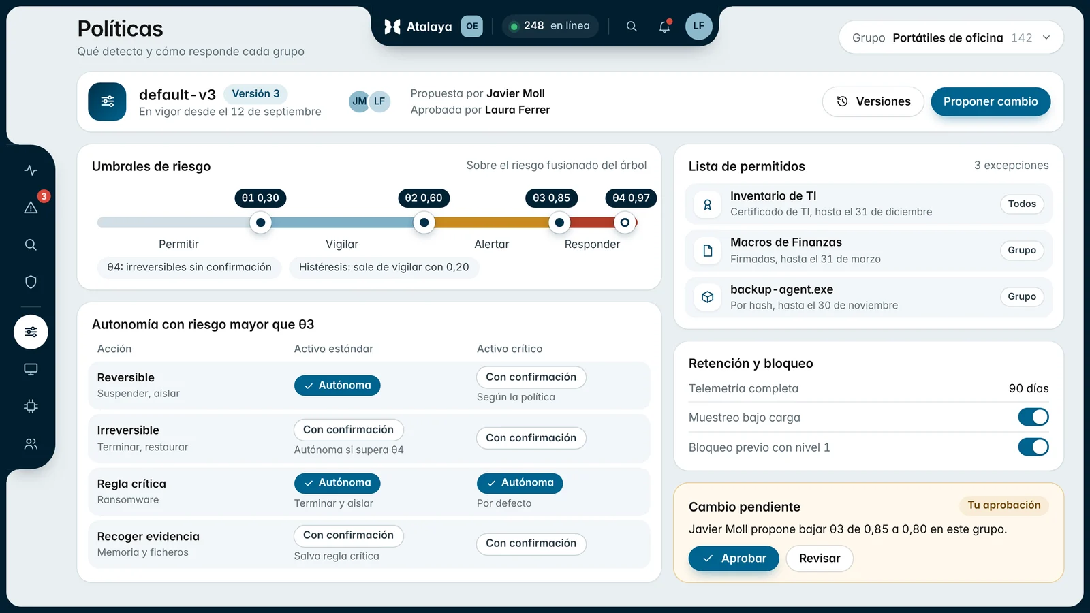The height and width of the screenshot is (613, 1090).
Task: Click the JM proposer avatar
Action: pos(359,101)
